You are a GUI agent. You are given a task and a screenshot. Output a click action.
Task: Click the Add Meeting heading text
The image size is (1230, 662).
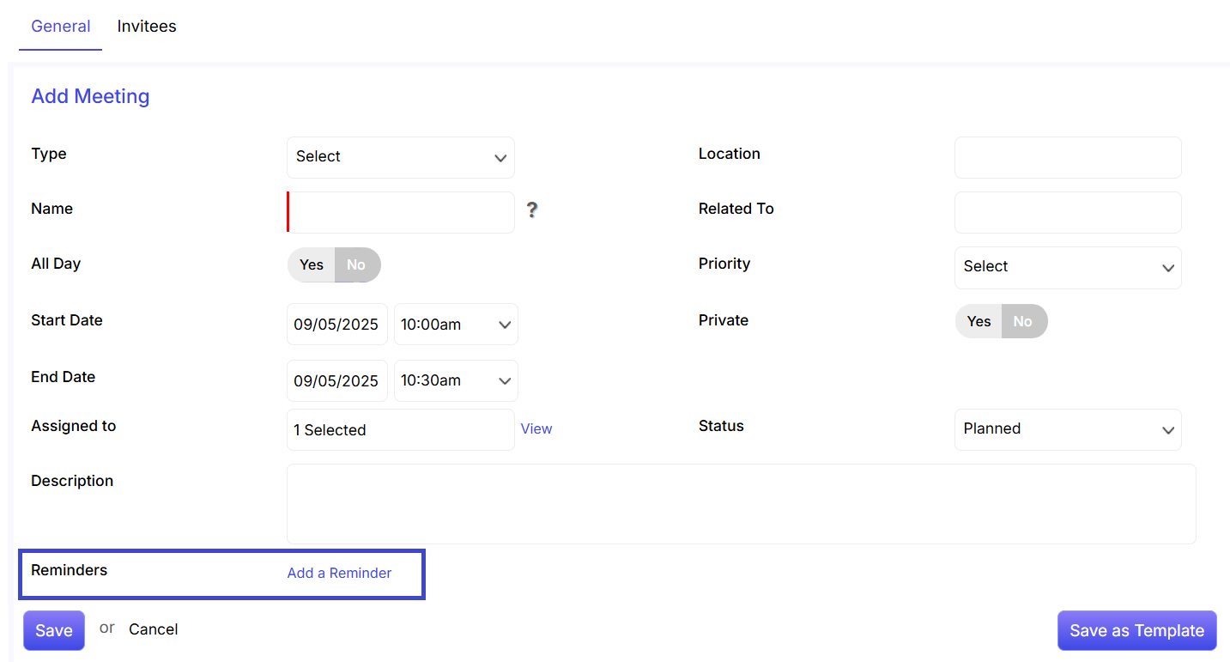point(90,96)
